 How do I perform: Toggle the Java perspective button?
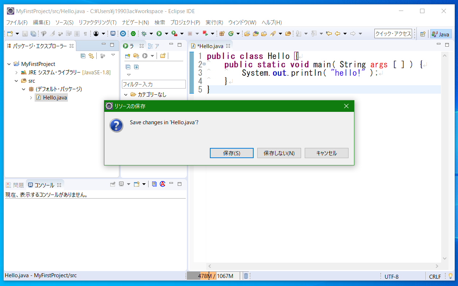pyautogui.click(x=441, y=34)
